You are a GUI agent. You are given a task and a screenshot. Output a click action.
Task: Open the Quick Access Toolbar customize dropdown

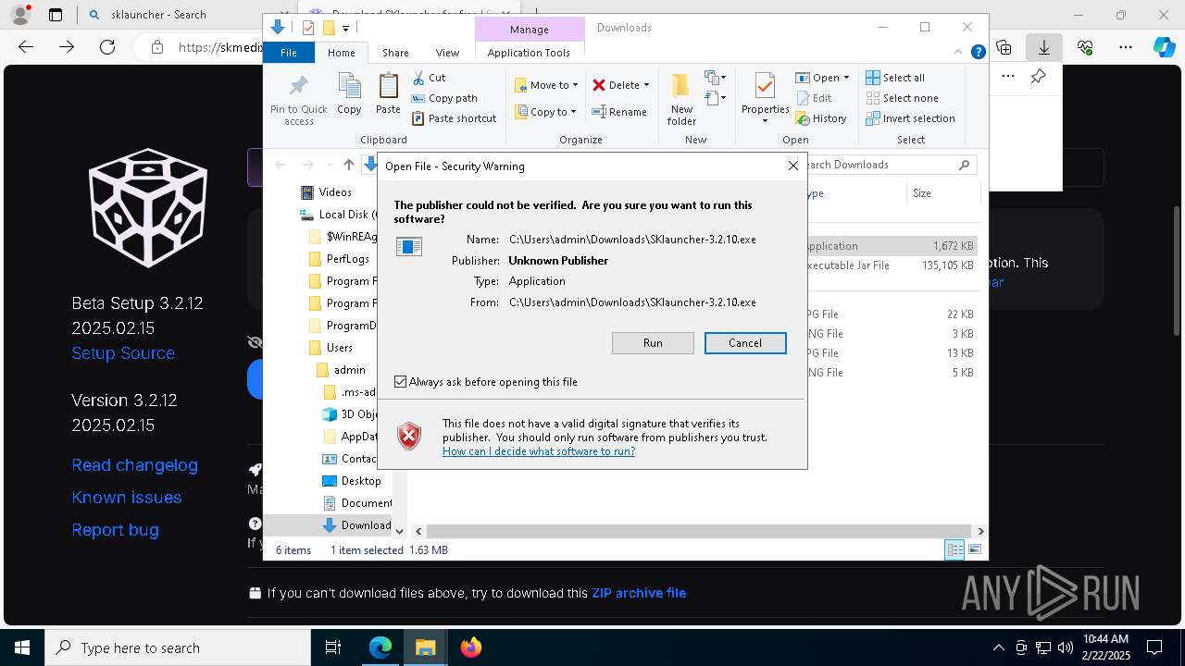point(345,28)
